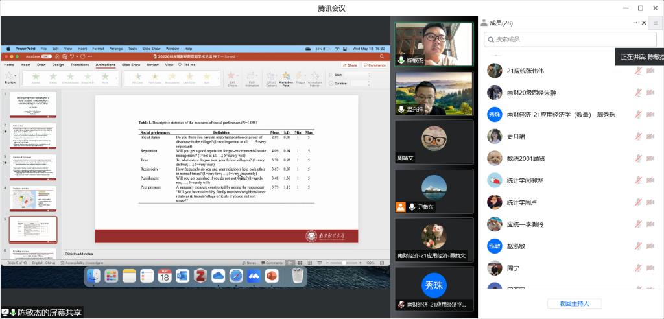Image resolution: width=664 pixels, height=319 pixels.
Task: Toggle the Notes pane in the status bar
Action: [x=250, y=263]
